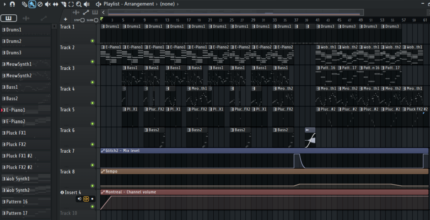Expand the (none) selector arrow
430x220 pixels.
(177, 4)
